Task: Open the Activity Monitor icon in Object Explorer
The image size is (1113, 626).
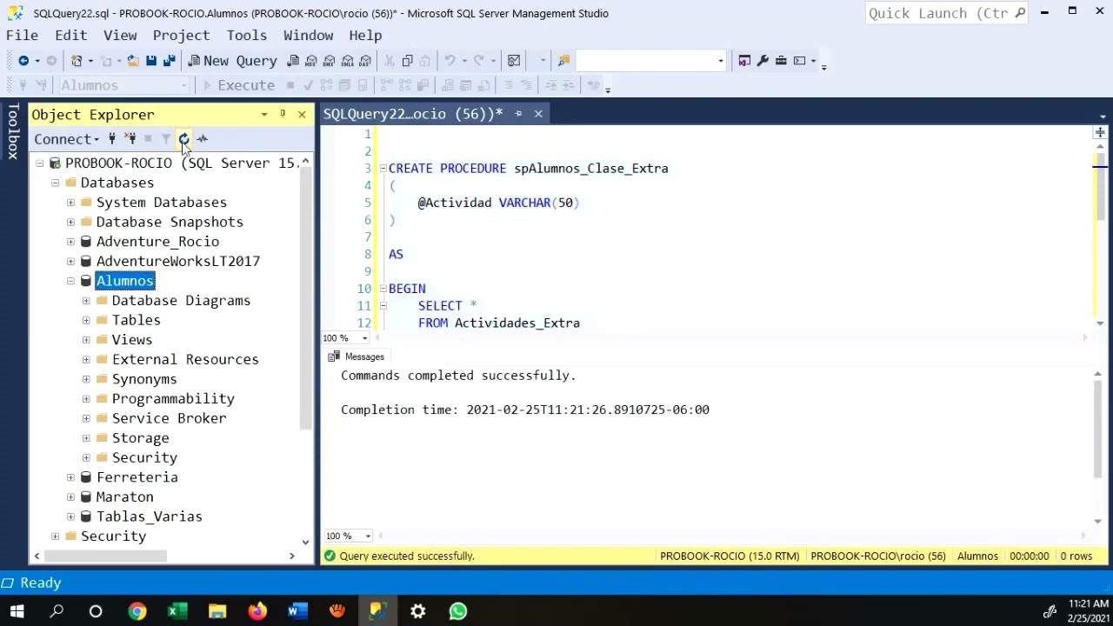Action: point(203,139)
